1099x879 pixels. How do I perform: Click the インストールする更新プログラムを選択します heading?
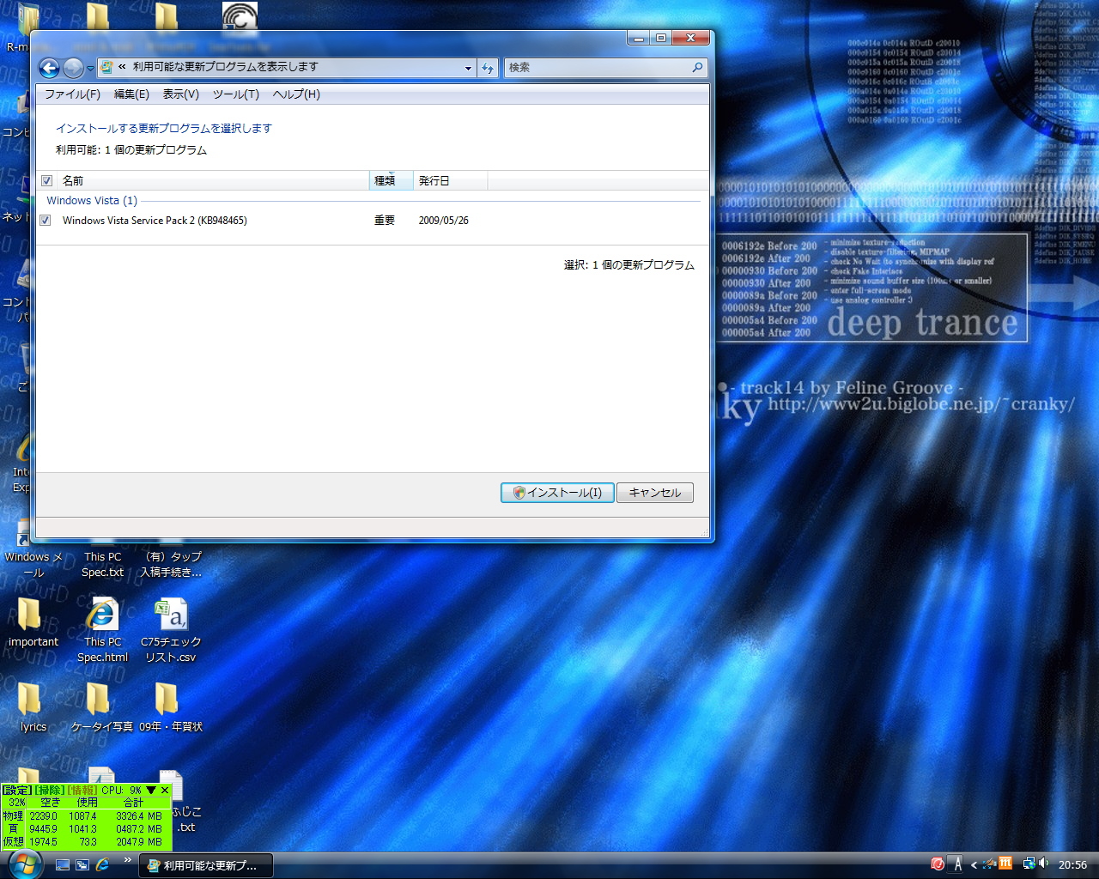click(164, 128)
